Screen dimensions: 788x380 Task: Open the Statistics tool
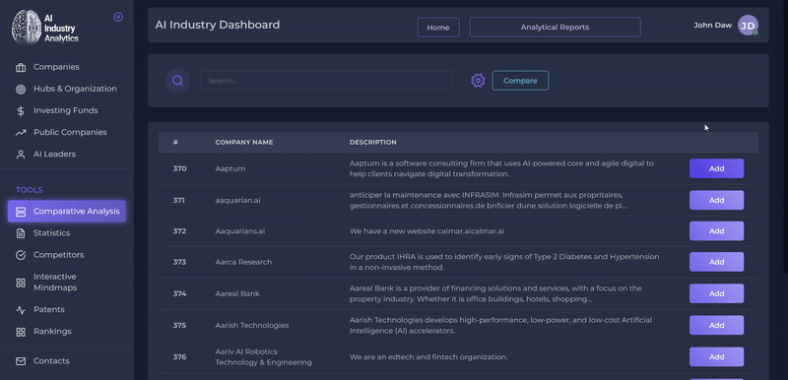point(52,233)
